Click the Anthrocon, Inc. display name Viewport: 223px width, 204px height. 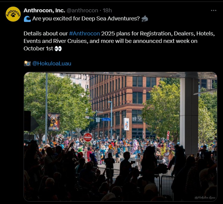click(44, 10)
